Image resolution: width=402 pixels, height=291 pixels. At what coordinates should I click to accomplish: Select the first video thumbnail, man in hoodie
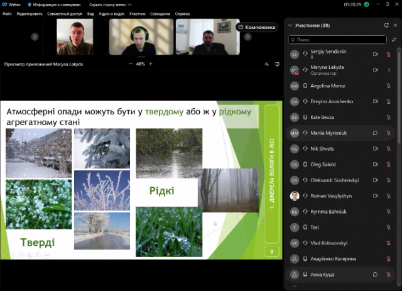click(x=75, y=36)
